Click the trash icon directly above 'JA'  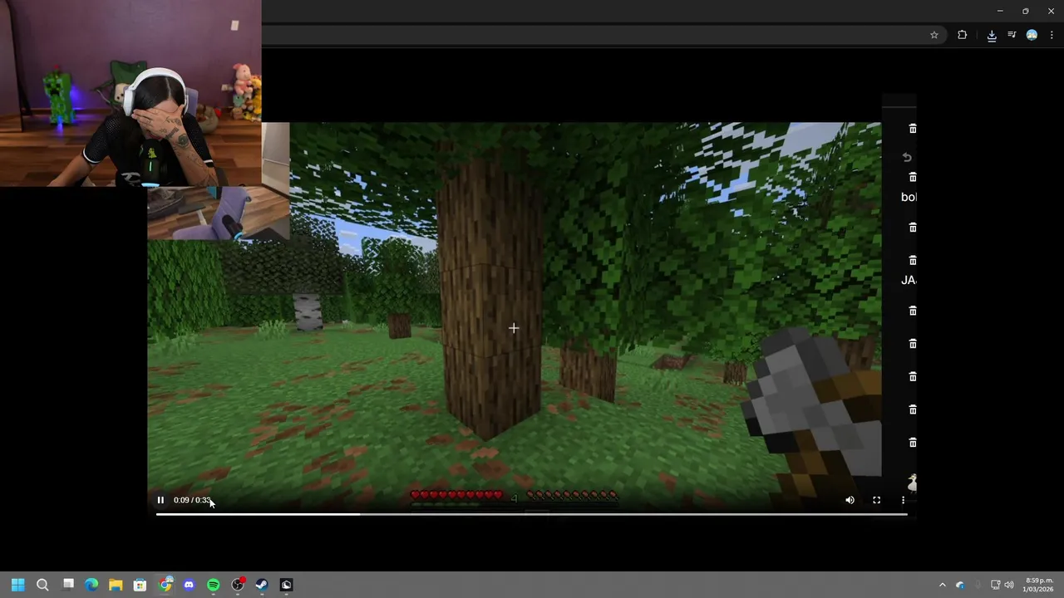pos(913,260)
